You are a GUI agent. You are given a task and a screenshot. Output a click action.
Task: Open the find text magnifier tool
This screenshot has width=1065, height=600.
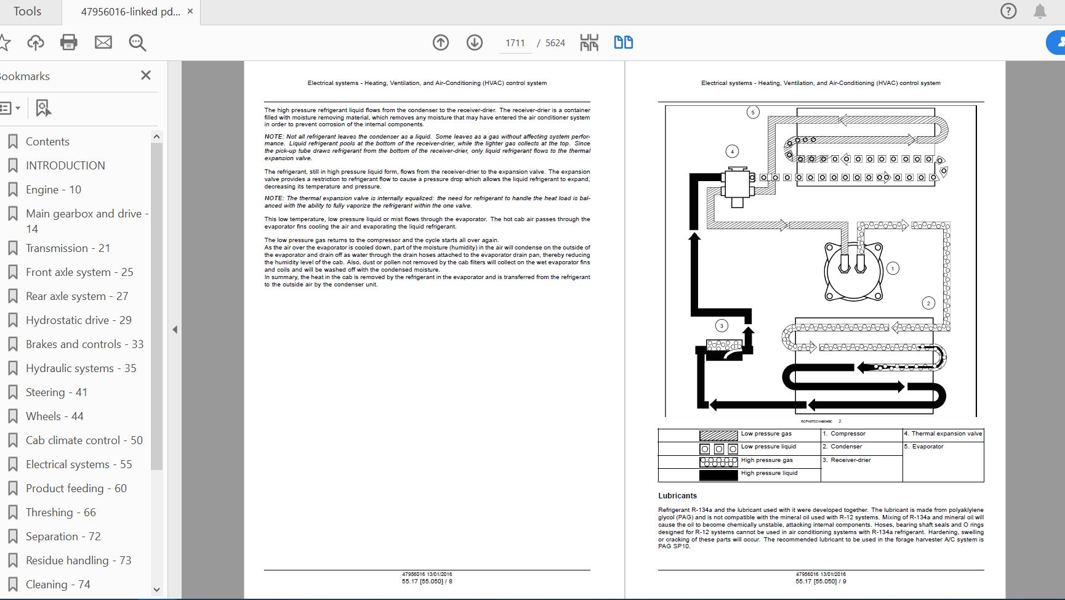[x=137, y=43]
